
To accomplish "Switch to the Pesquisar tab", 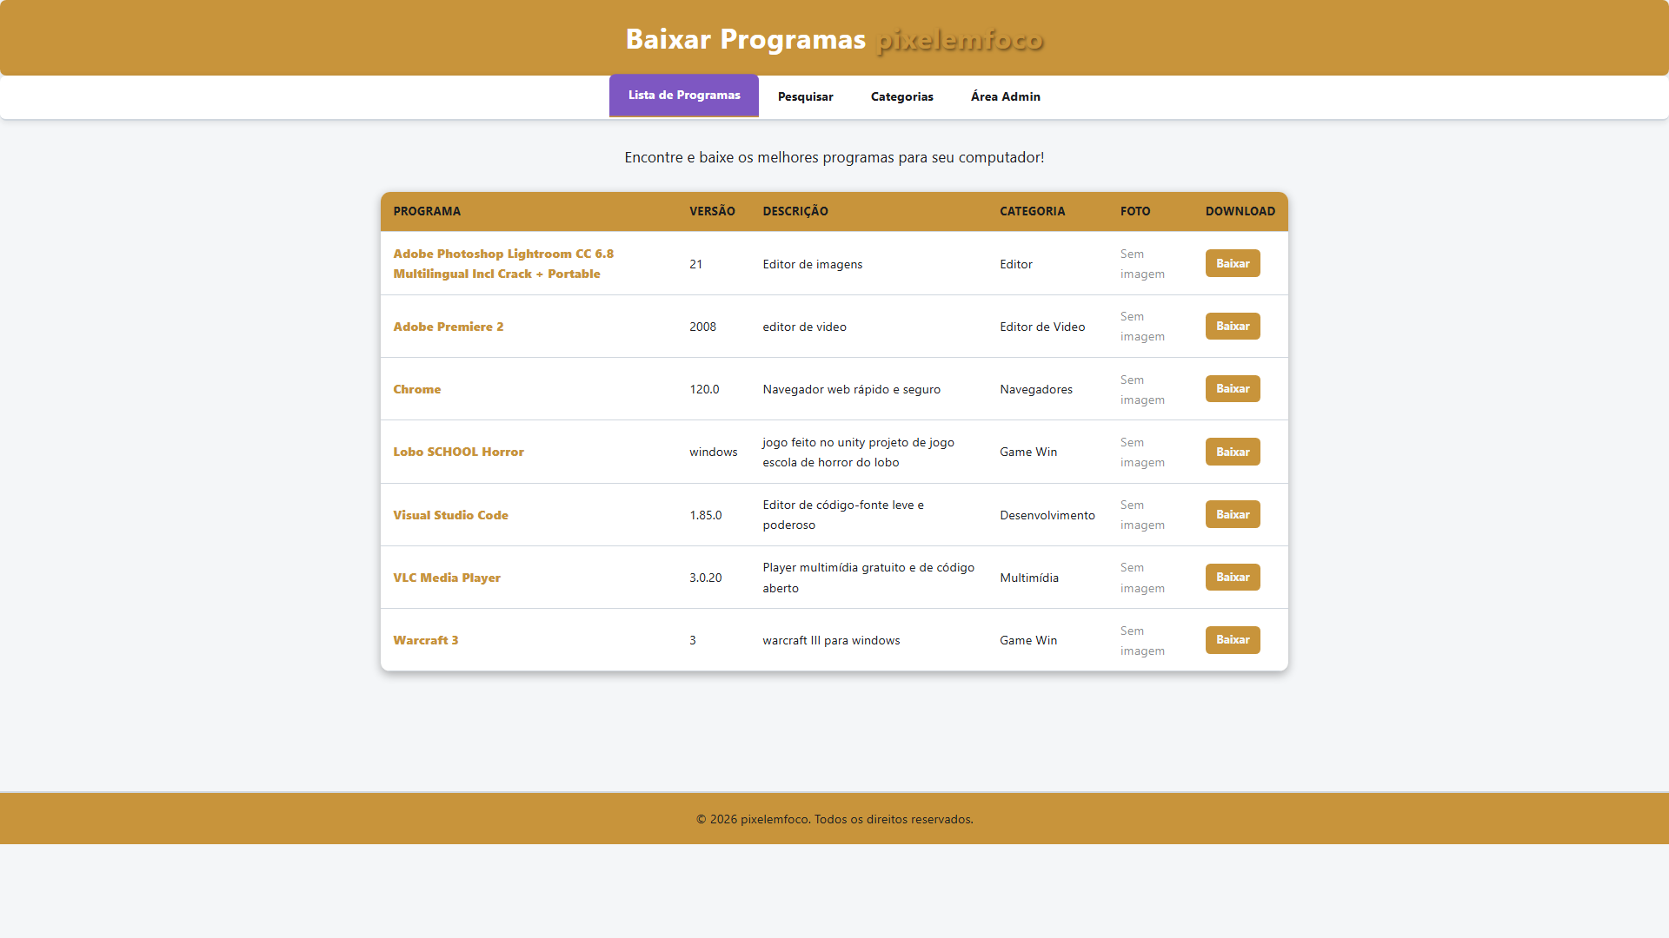I will 805,96.
